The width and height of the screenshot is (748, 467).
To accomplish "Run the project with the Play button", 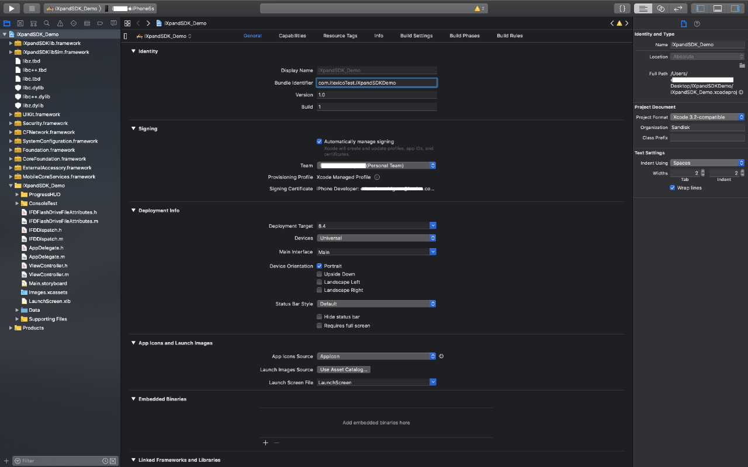I will [12, 9].
